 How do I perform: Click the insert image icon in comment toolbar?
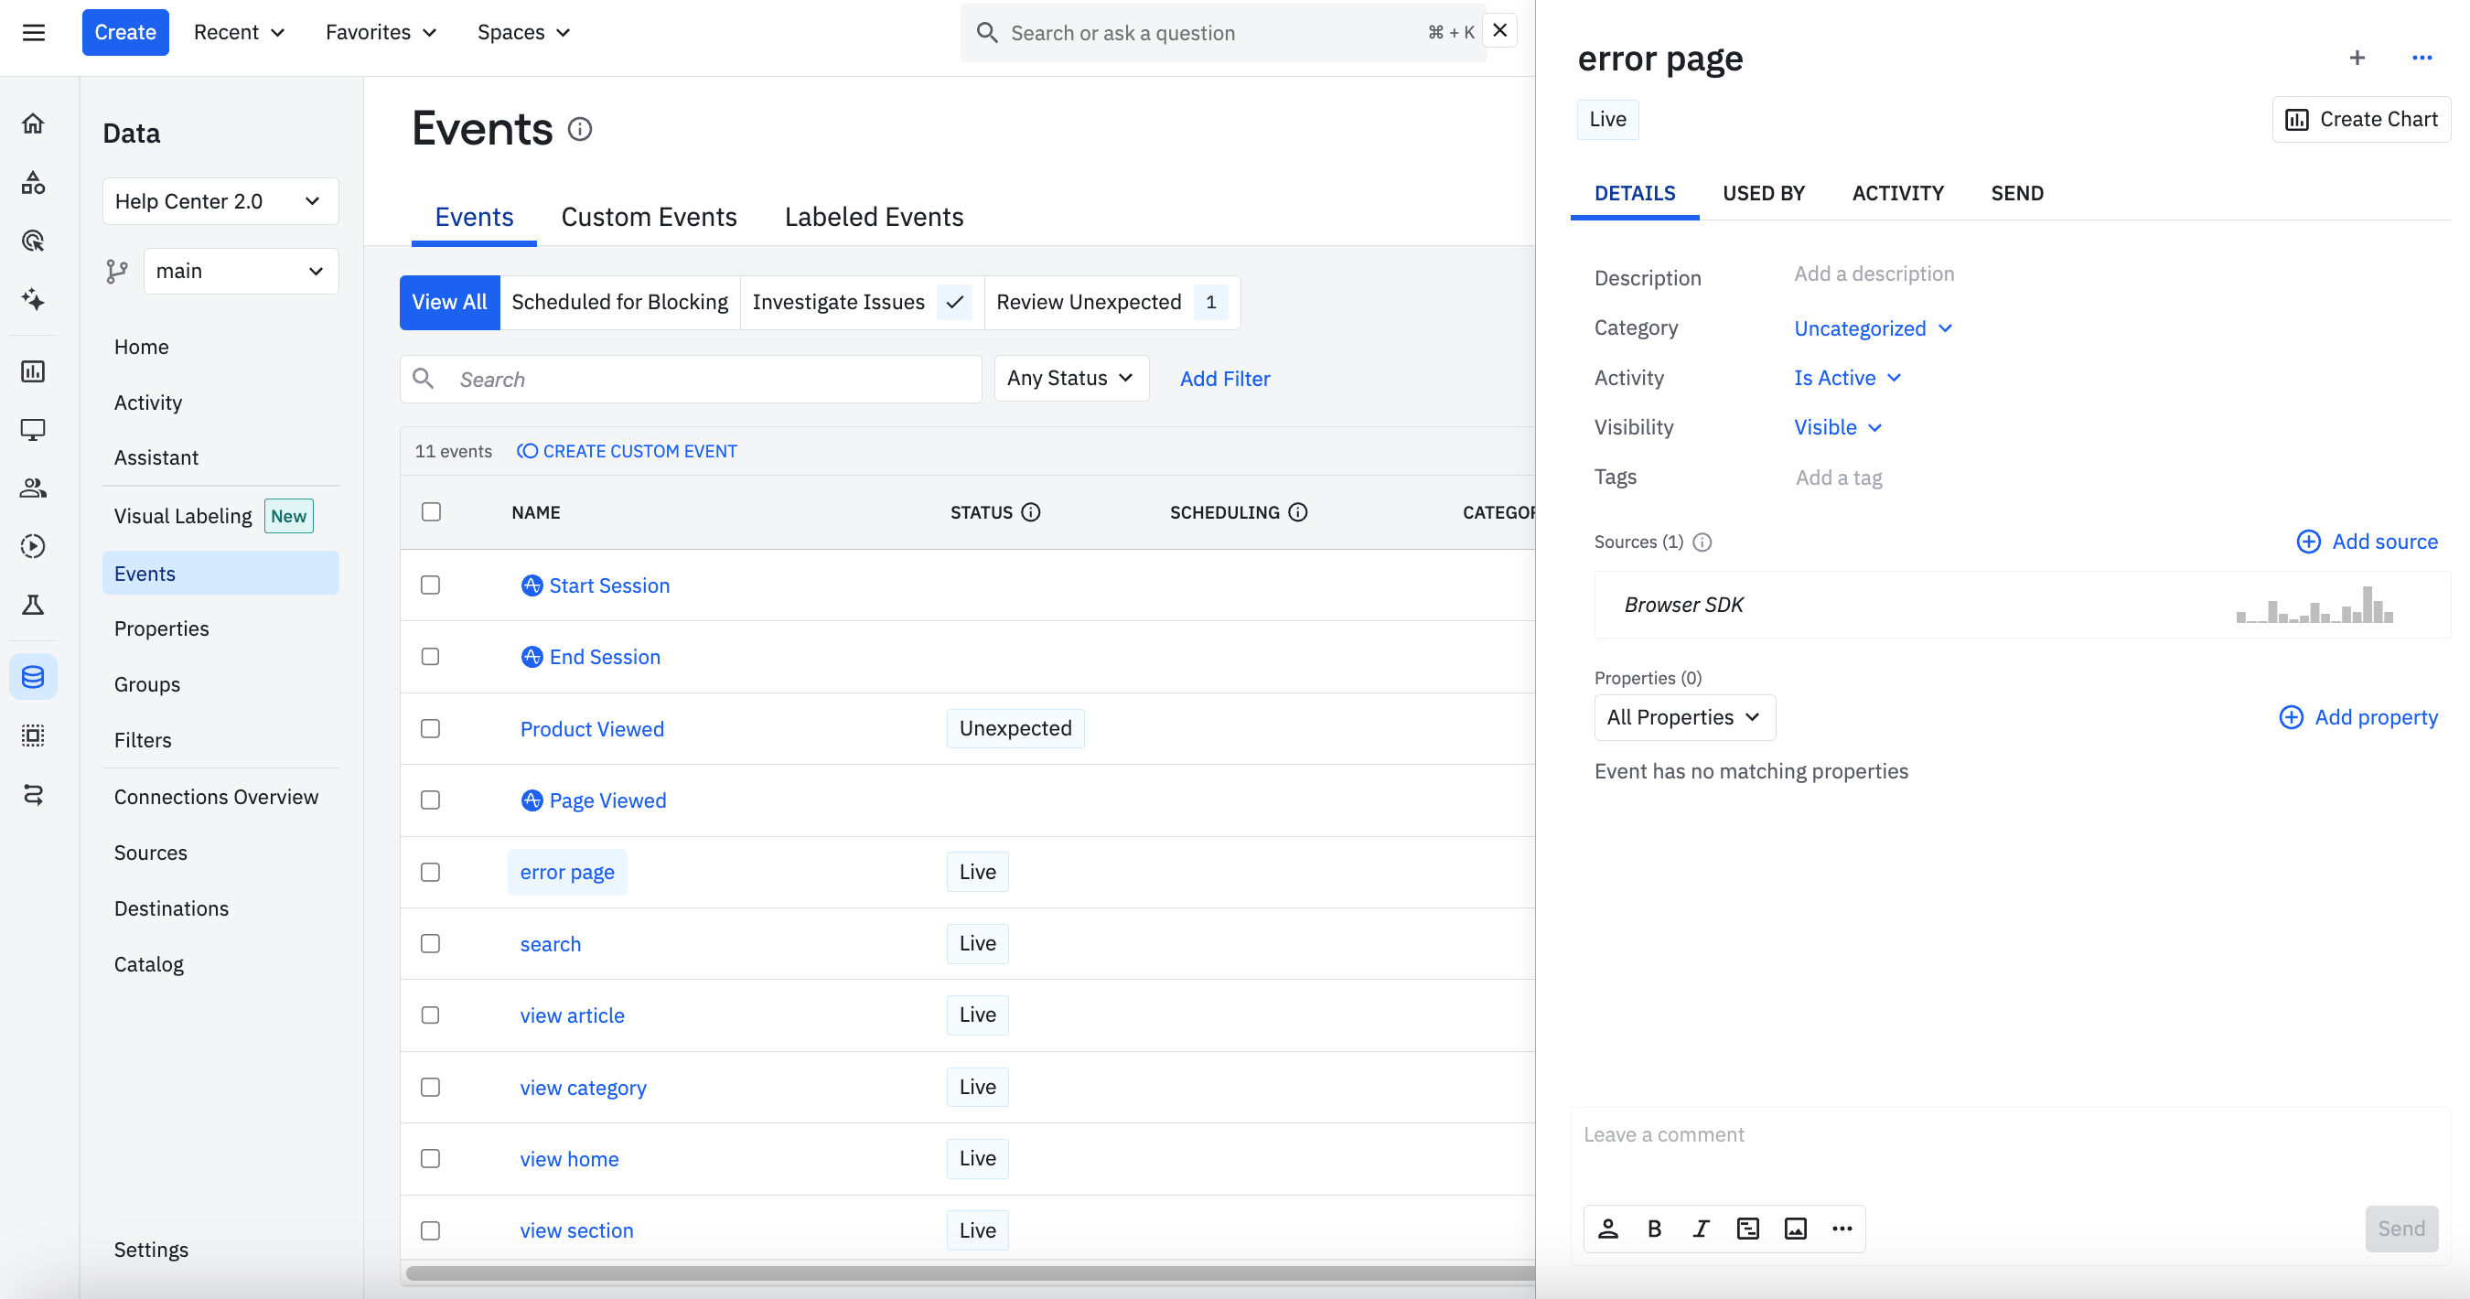click(1795, 1229)
